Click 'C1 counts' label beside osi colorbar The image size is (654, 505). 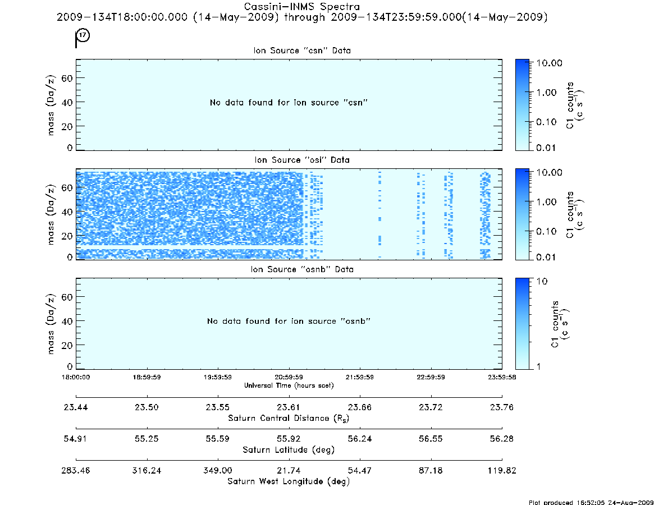click(x=570, y=215)
